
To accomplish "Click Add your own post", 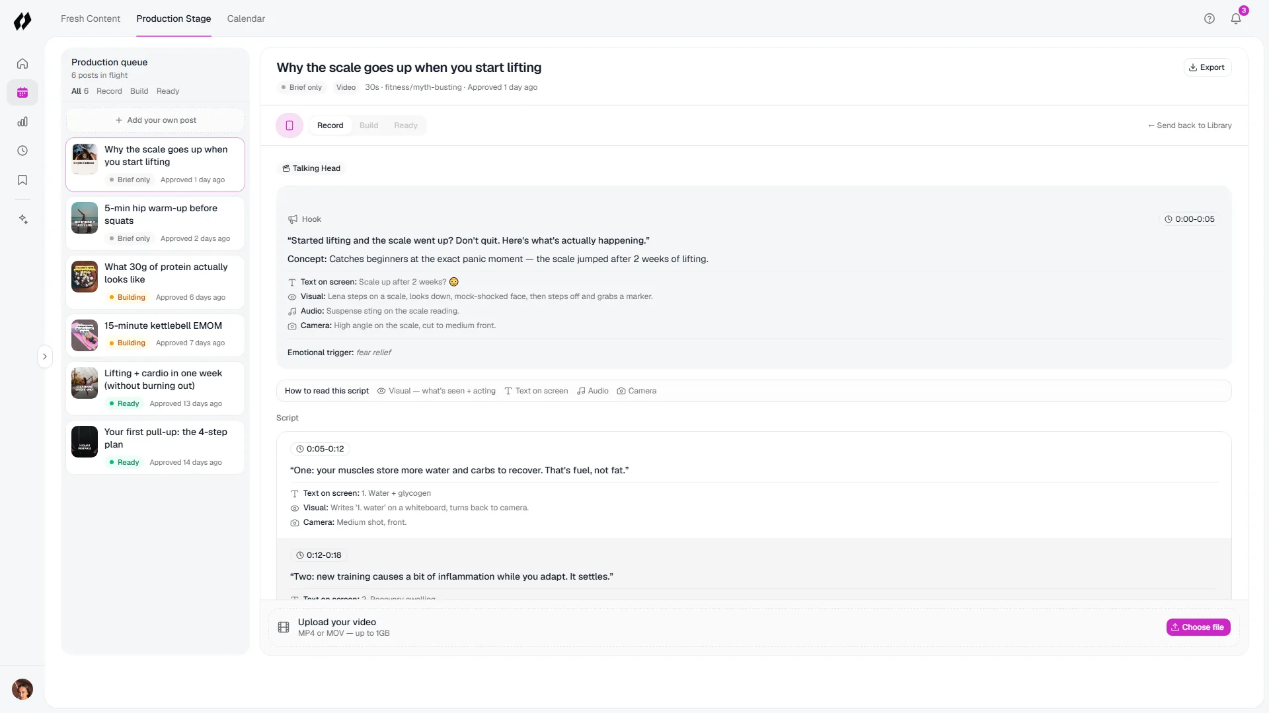I will click(155, 120).
